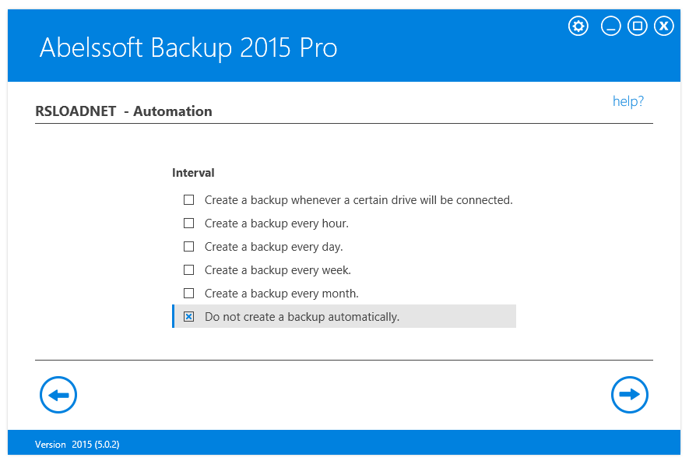Tick the drive-connected backup checkbox
The image size is (689, 468).
pyautogui.click(x=188, y=200)
